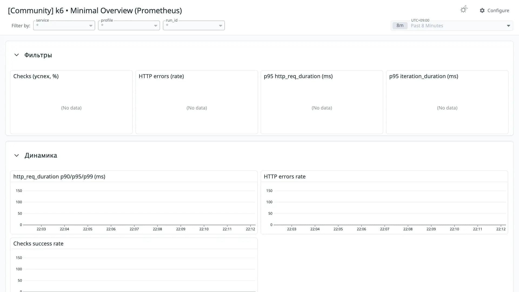
Task: Click the 8m time badge
Action: pyautogui.click(x=400, y=26)
